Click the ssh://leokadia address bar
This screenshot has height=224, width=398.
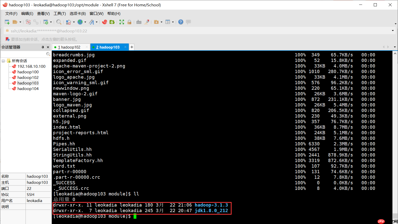(197, 31)
